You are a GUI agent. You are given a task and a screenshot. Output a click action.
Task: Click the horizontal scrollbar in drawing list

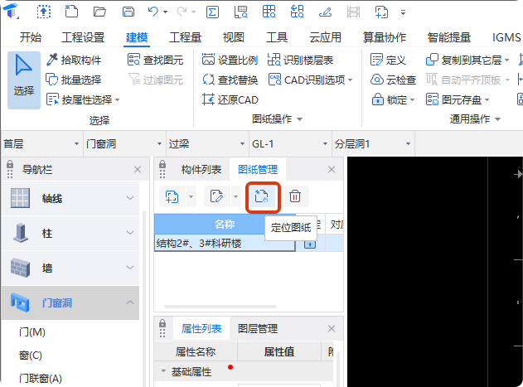point(220,307)
